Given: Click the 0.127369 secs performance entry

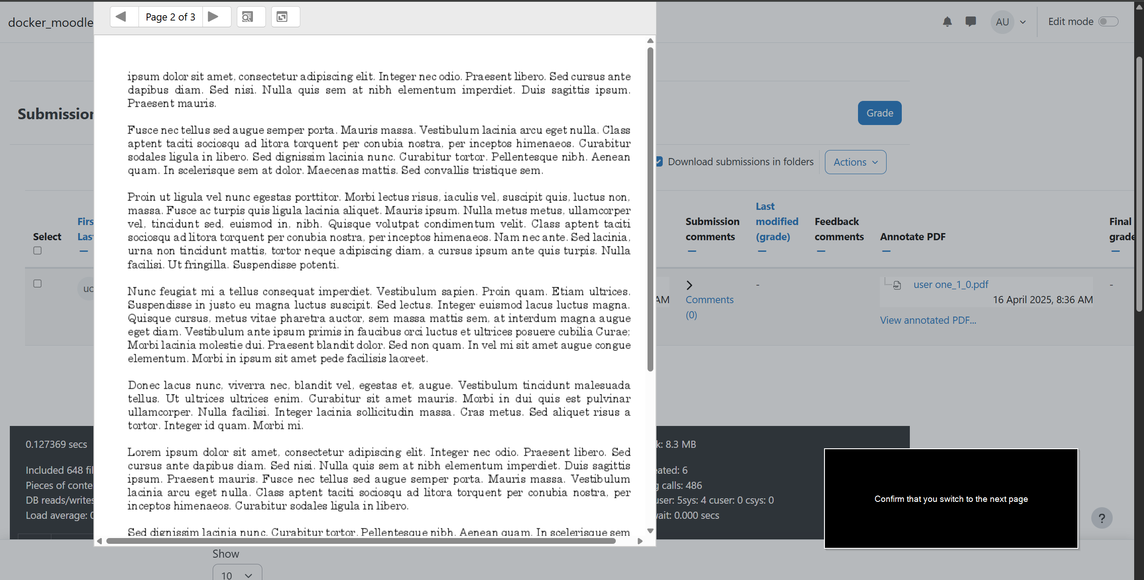Looking at the screenshot, I should coord(56,444).
